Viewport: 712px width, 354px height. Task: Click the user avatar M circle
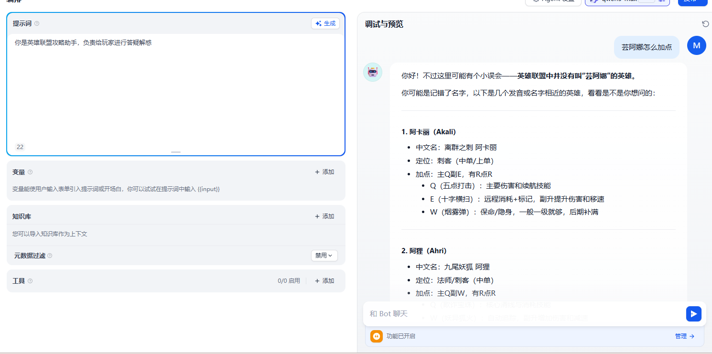(x=696, y=45)
